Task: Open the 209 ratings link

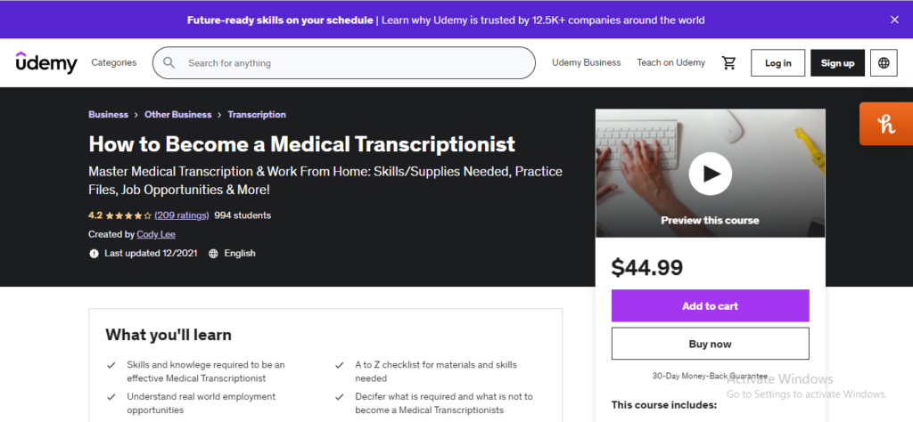Action: point(182,215)
